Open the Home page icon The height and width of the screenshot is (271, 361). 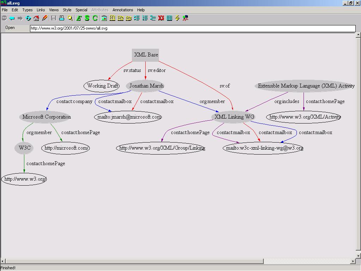[x=36, y=18]
